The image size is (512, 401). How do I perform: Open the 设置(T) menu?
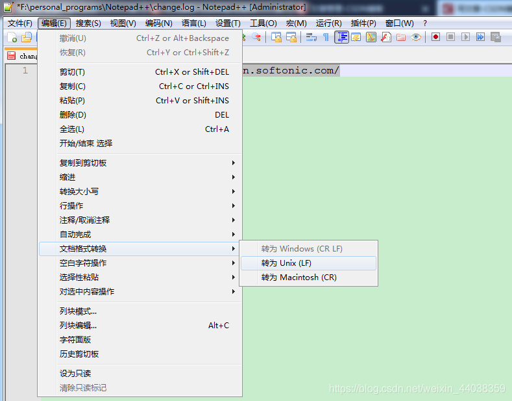pos(228,23)
